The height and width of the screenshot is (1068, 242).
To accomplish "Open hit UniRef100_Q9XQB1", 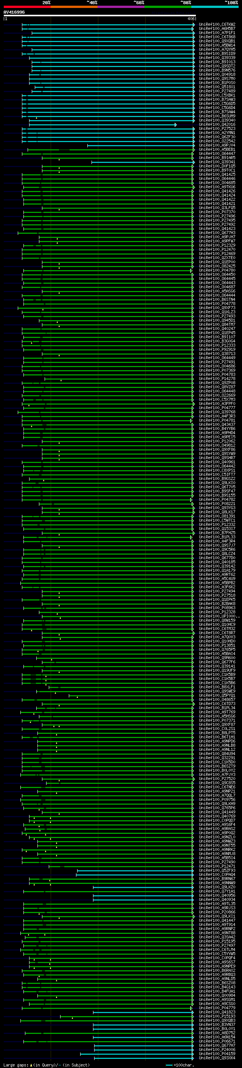I will tap(217, 41).
